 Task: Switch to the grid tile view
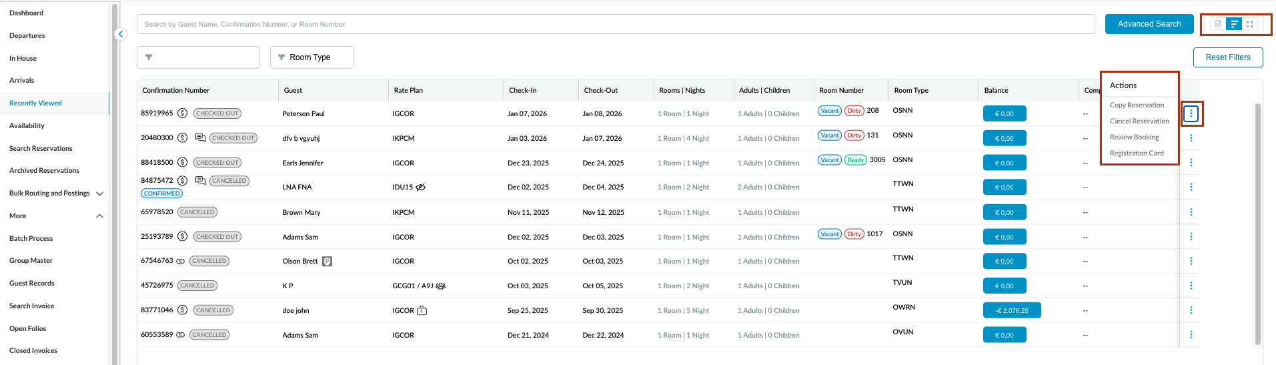pos(1249,24)
